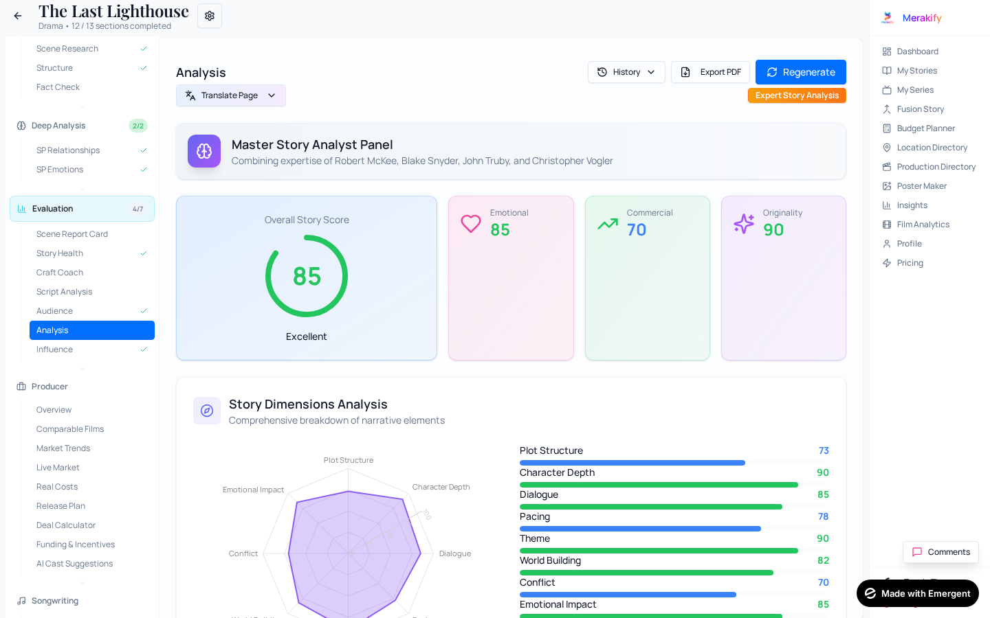
Task: Click the Story Dimensions radar chart
Action: pyautogui.click(x=349, y=542)
